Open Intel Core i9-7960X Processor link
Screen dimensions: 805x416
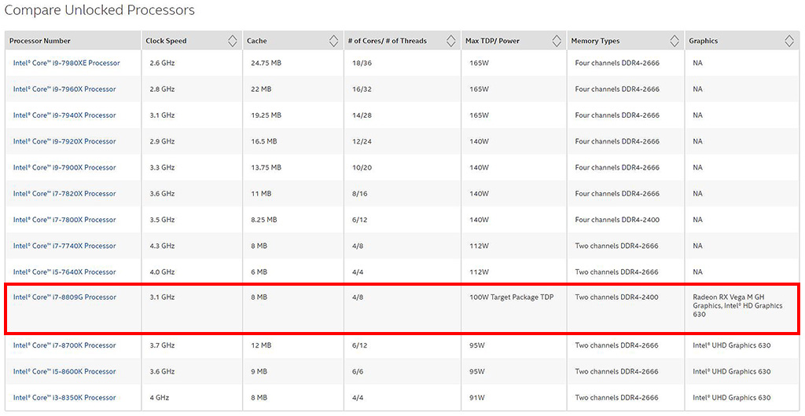click(x=64, y=89)
